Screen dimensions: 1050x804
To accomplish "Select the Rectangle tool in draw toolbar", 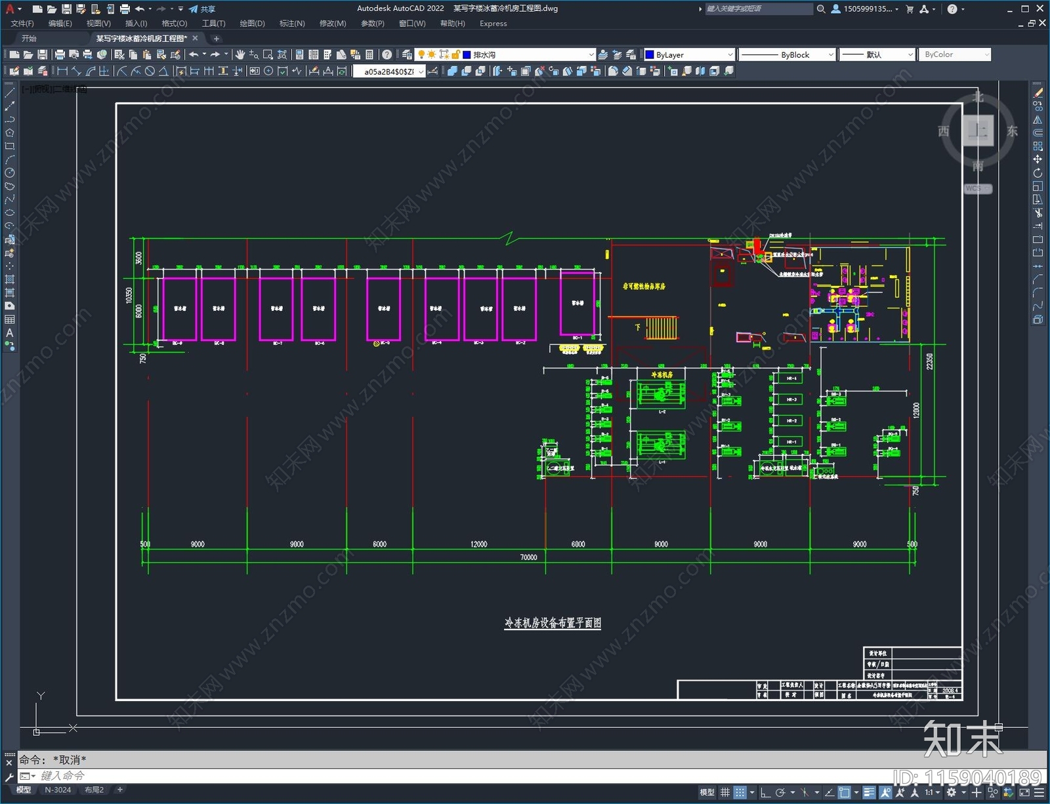I will point(9,146).
